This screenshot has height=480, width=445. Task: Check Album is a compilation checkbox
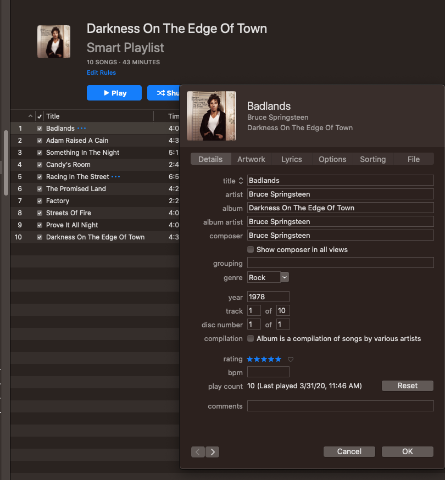click(x=251, y=338)
